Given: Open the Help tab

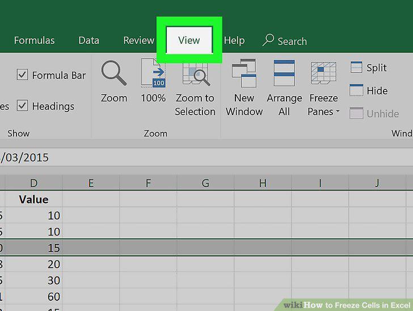Looking at the screenshot, I should point(234,41).
